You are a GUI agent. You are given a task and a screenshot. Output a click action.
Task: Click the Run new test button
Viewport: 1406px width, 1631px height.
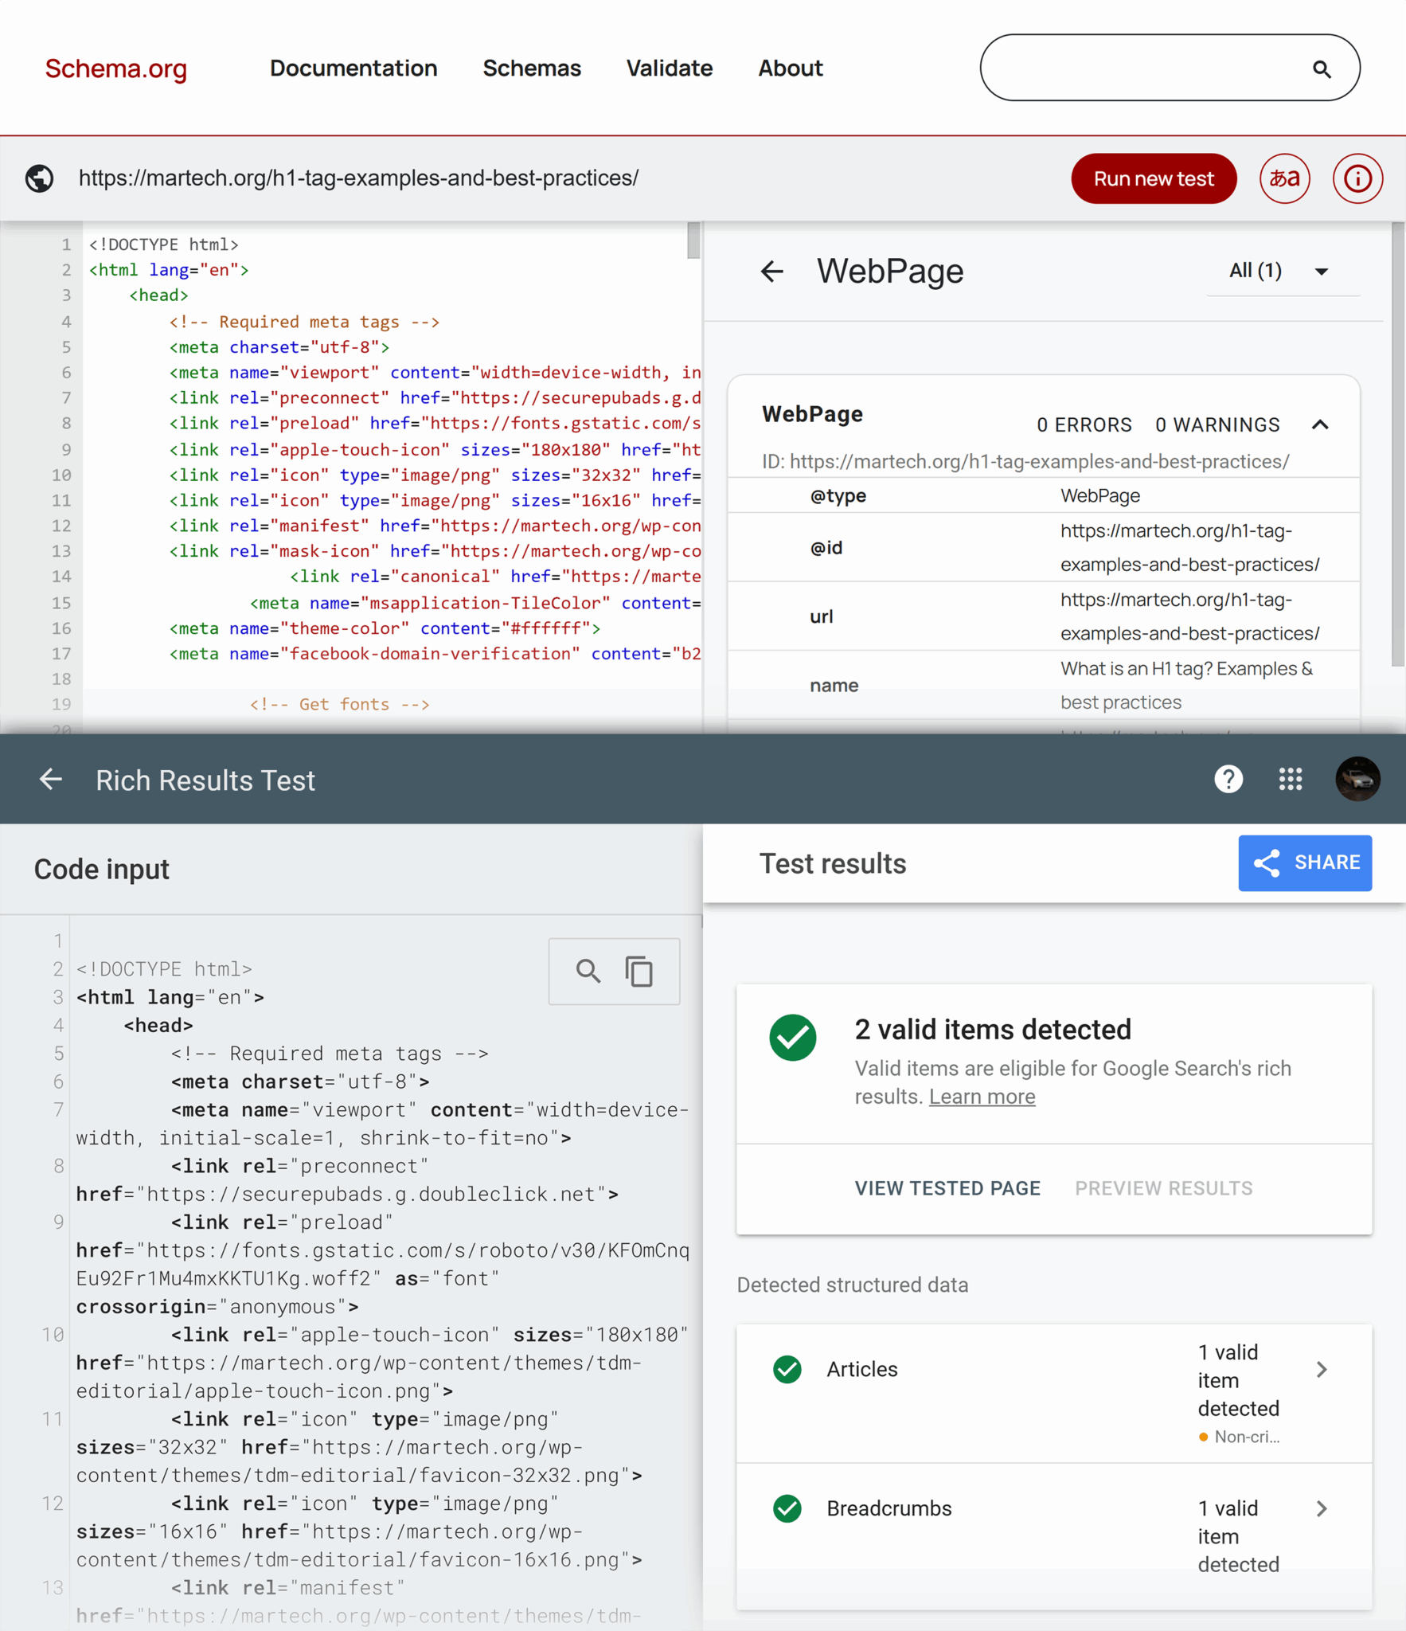coord(1154,178)
